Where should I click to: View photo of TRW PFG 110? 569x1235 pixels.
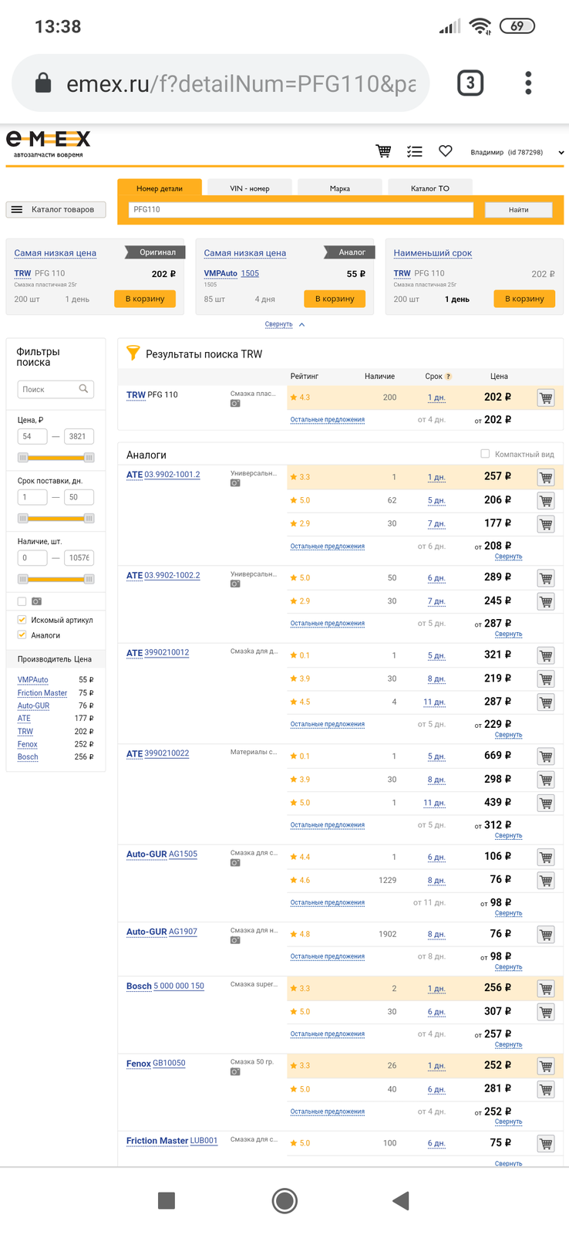coord(235,404)
